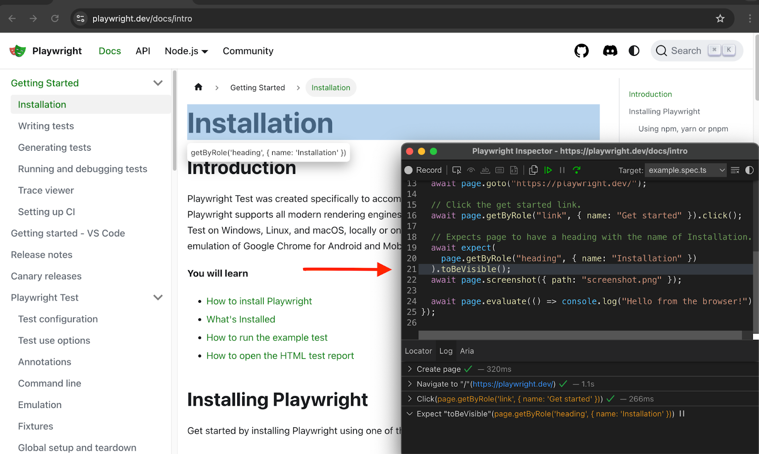Switch to the Aria tab in Inspector
The height and width of the screenshot is (454, 759).
467,351
